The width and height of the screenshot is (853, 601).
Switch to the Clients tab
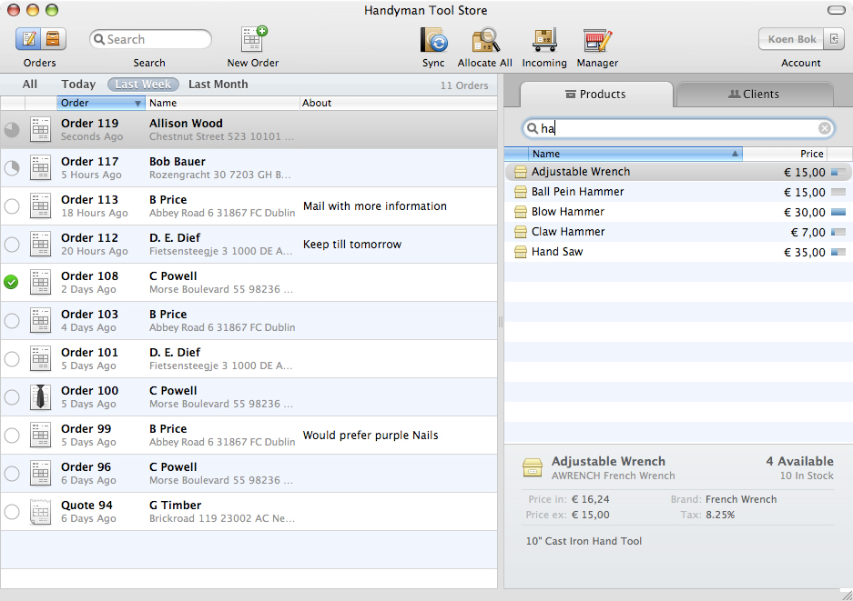754,95
